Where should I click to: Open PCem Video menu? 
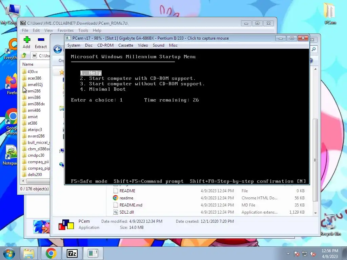143,45
